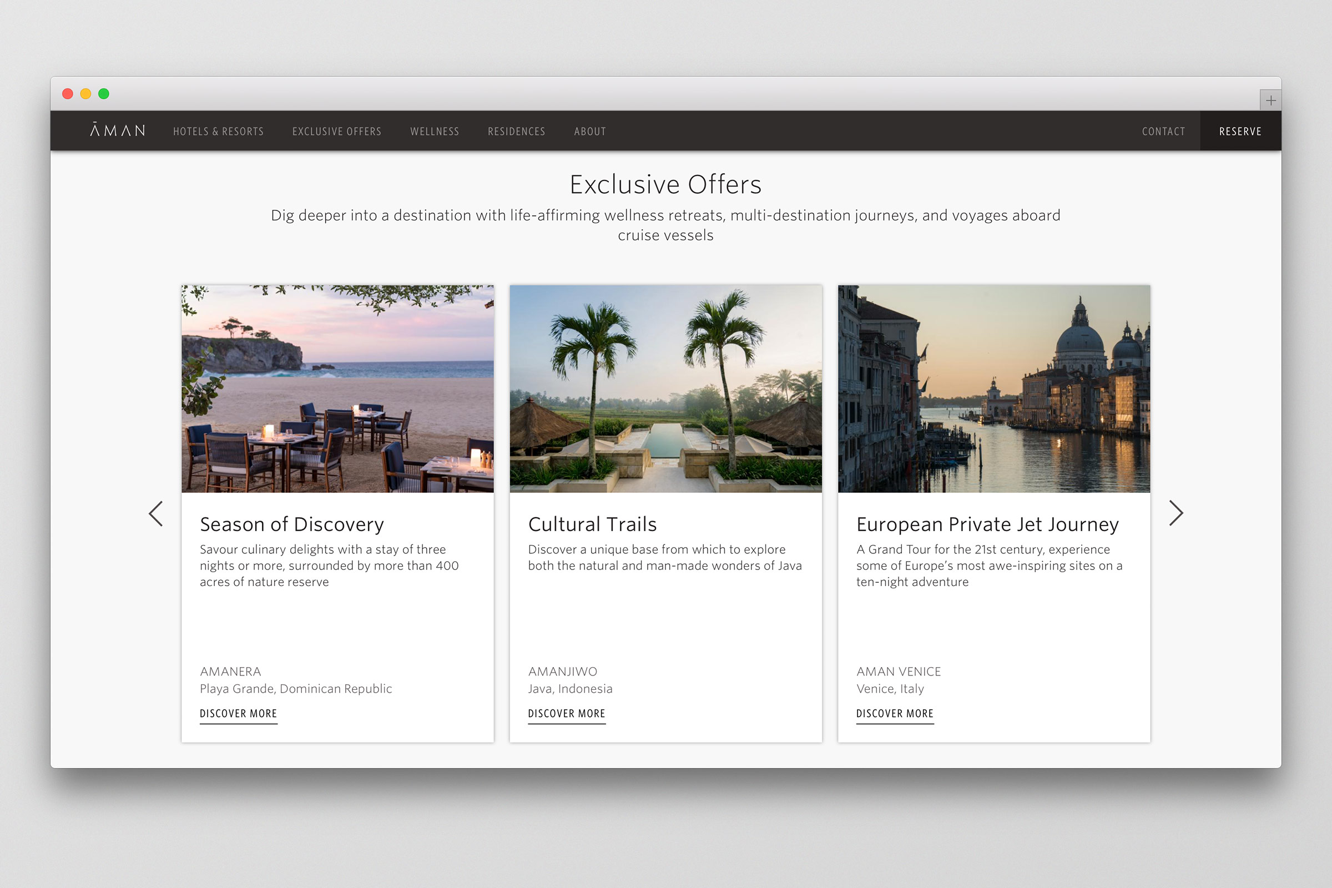Click the Aman logo in navbar
Screen dimensions: 1332x888
[x=118, y=131]
